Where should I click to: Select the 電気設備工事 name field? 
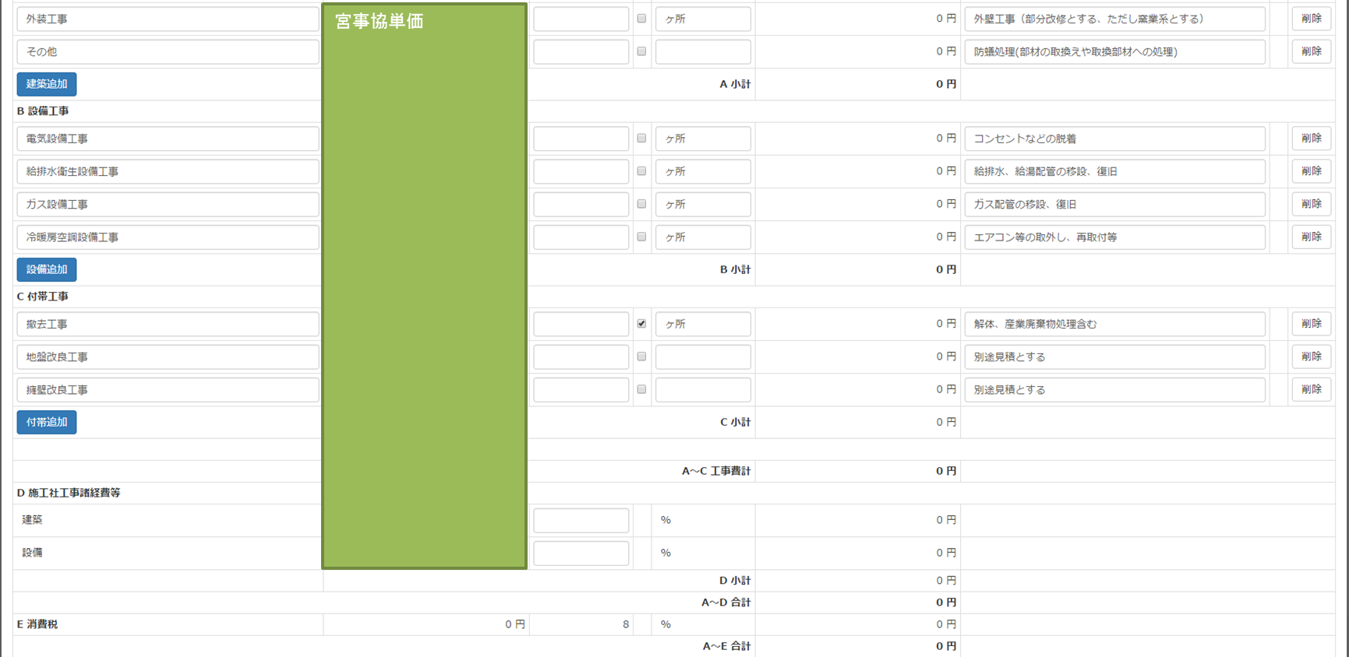(x=168, y=139)
